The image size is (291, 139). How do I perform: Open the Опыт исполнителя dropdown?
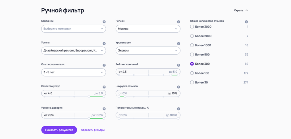73,72
